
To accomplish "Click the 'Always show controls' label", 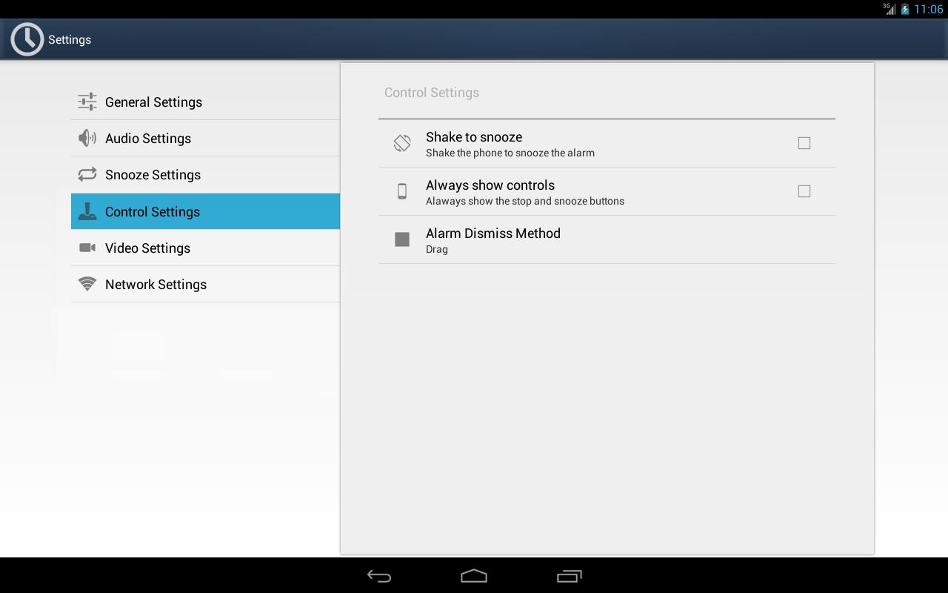I will 490,185.
